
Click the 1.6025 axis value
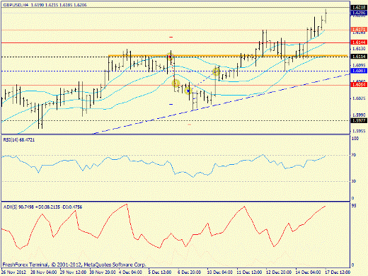point(359,98)
